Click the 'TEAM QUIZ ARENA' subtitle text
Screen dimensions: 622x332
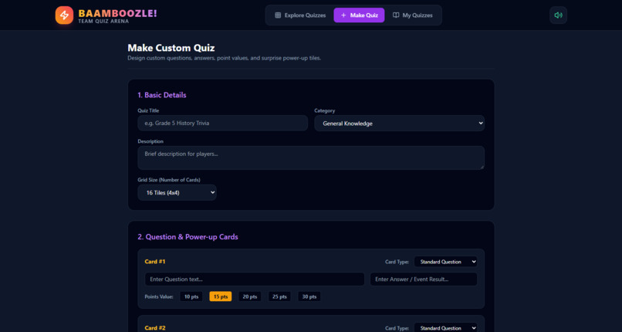click(x=103, y=22)
